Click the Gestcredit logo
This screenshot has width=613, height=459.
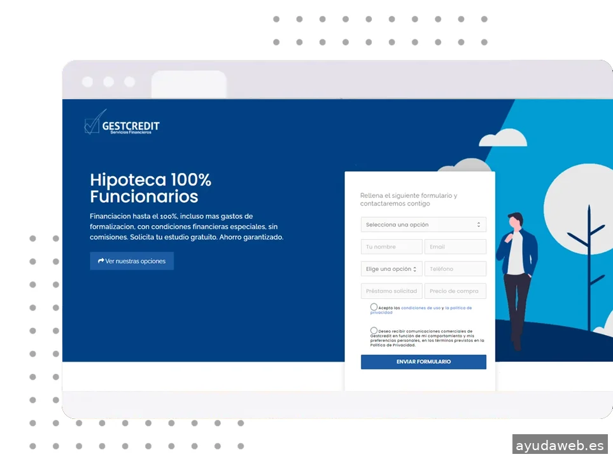click(122, 123)
